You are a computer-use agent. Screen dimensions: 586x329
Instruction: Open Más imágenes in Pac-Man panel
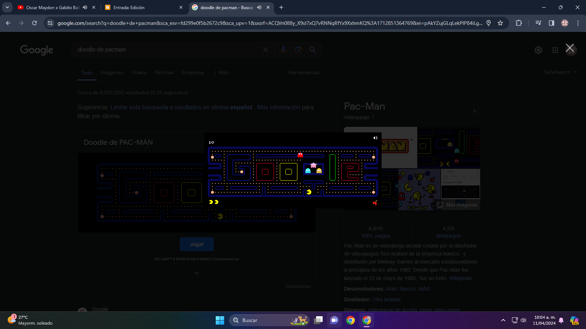[x=457, y=205]
